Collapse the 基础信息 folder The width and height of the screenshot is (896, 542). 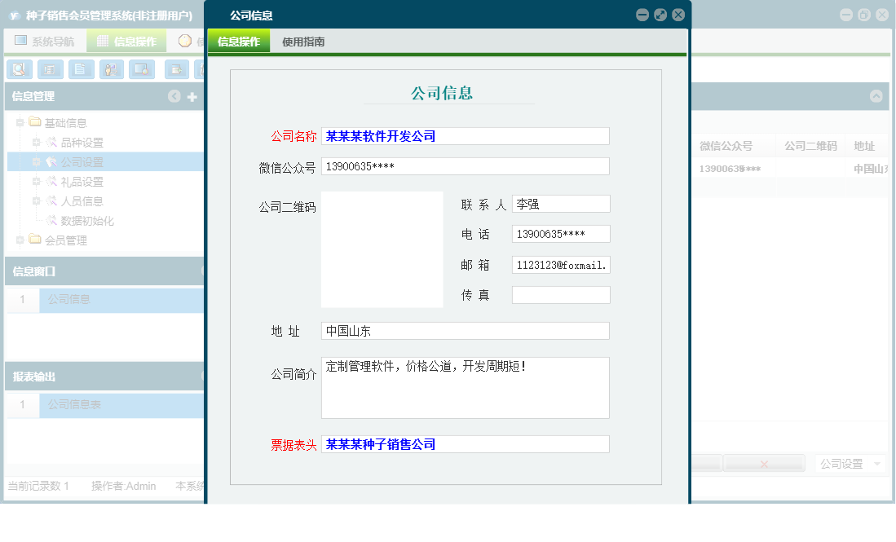pyautogui.click(x=18, y=122)
